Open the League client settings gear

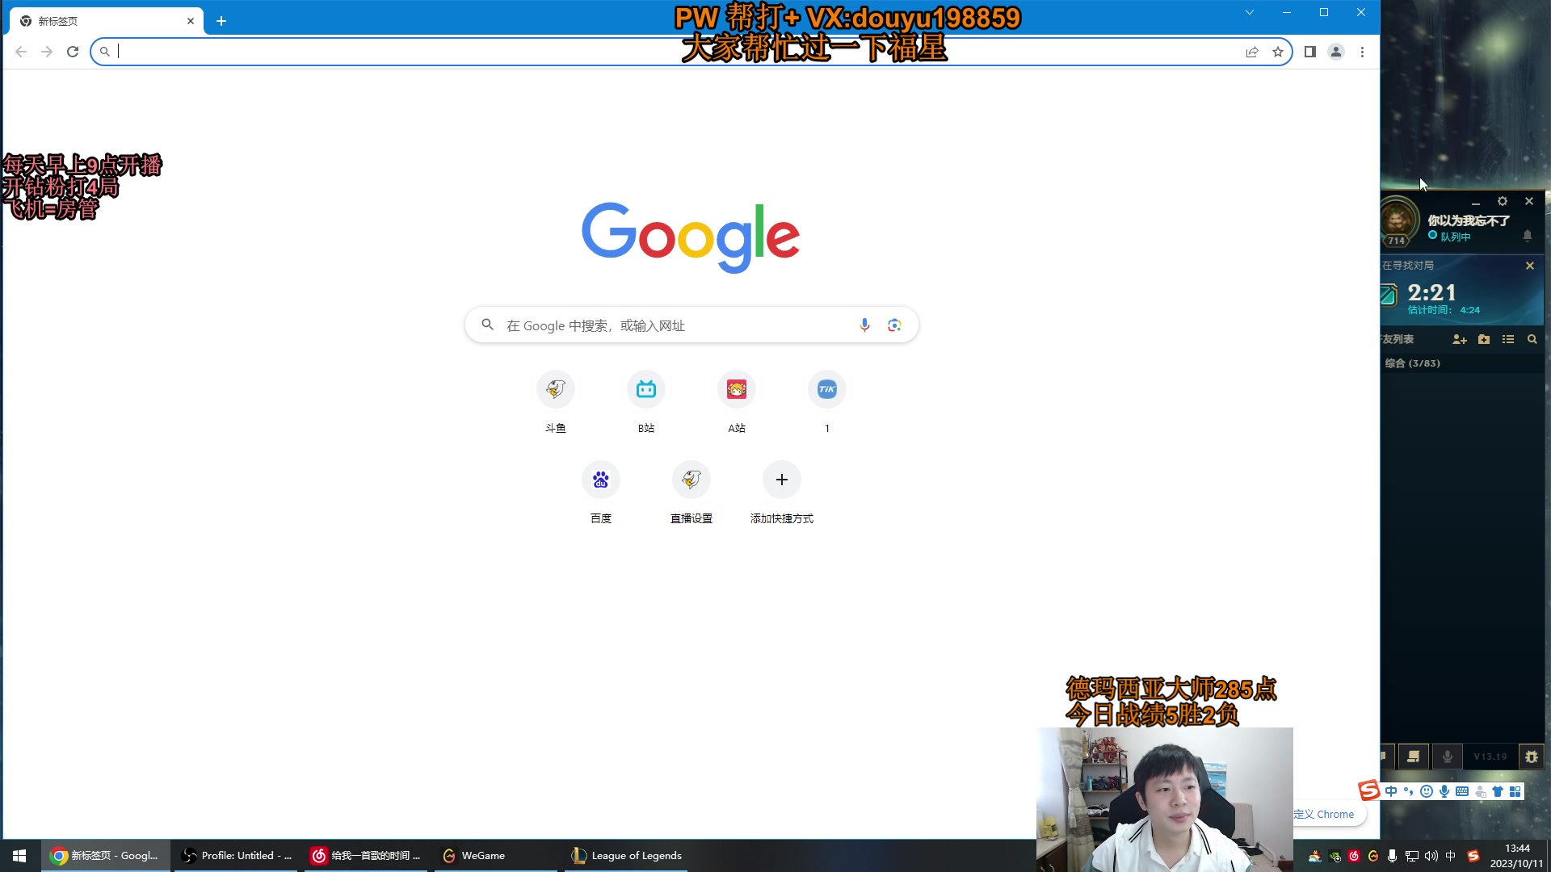[x=1503, y=201]
